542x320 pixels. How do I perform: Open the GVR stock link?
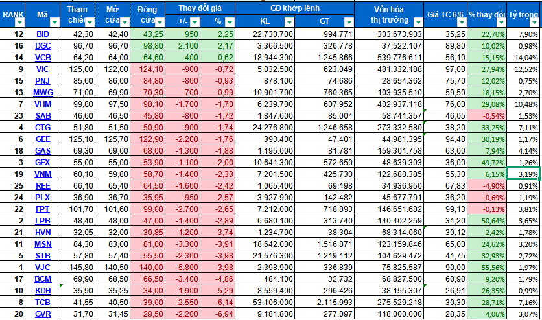click(43, 314)
